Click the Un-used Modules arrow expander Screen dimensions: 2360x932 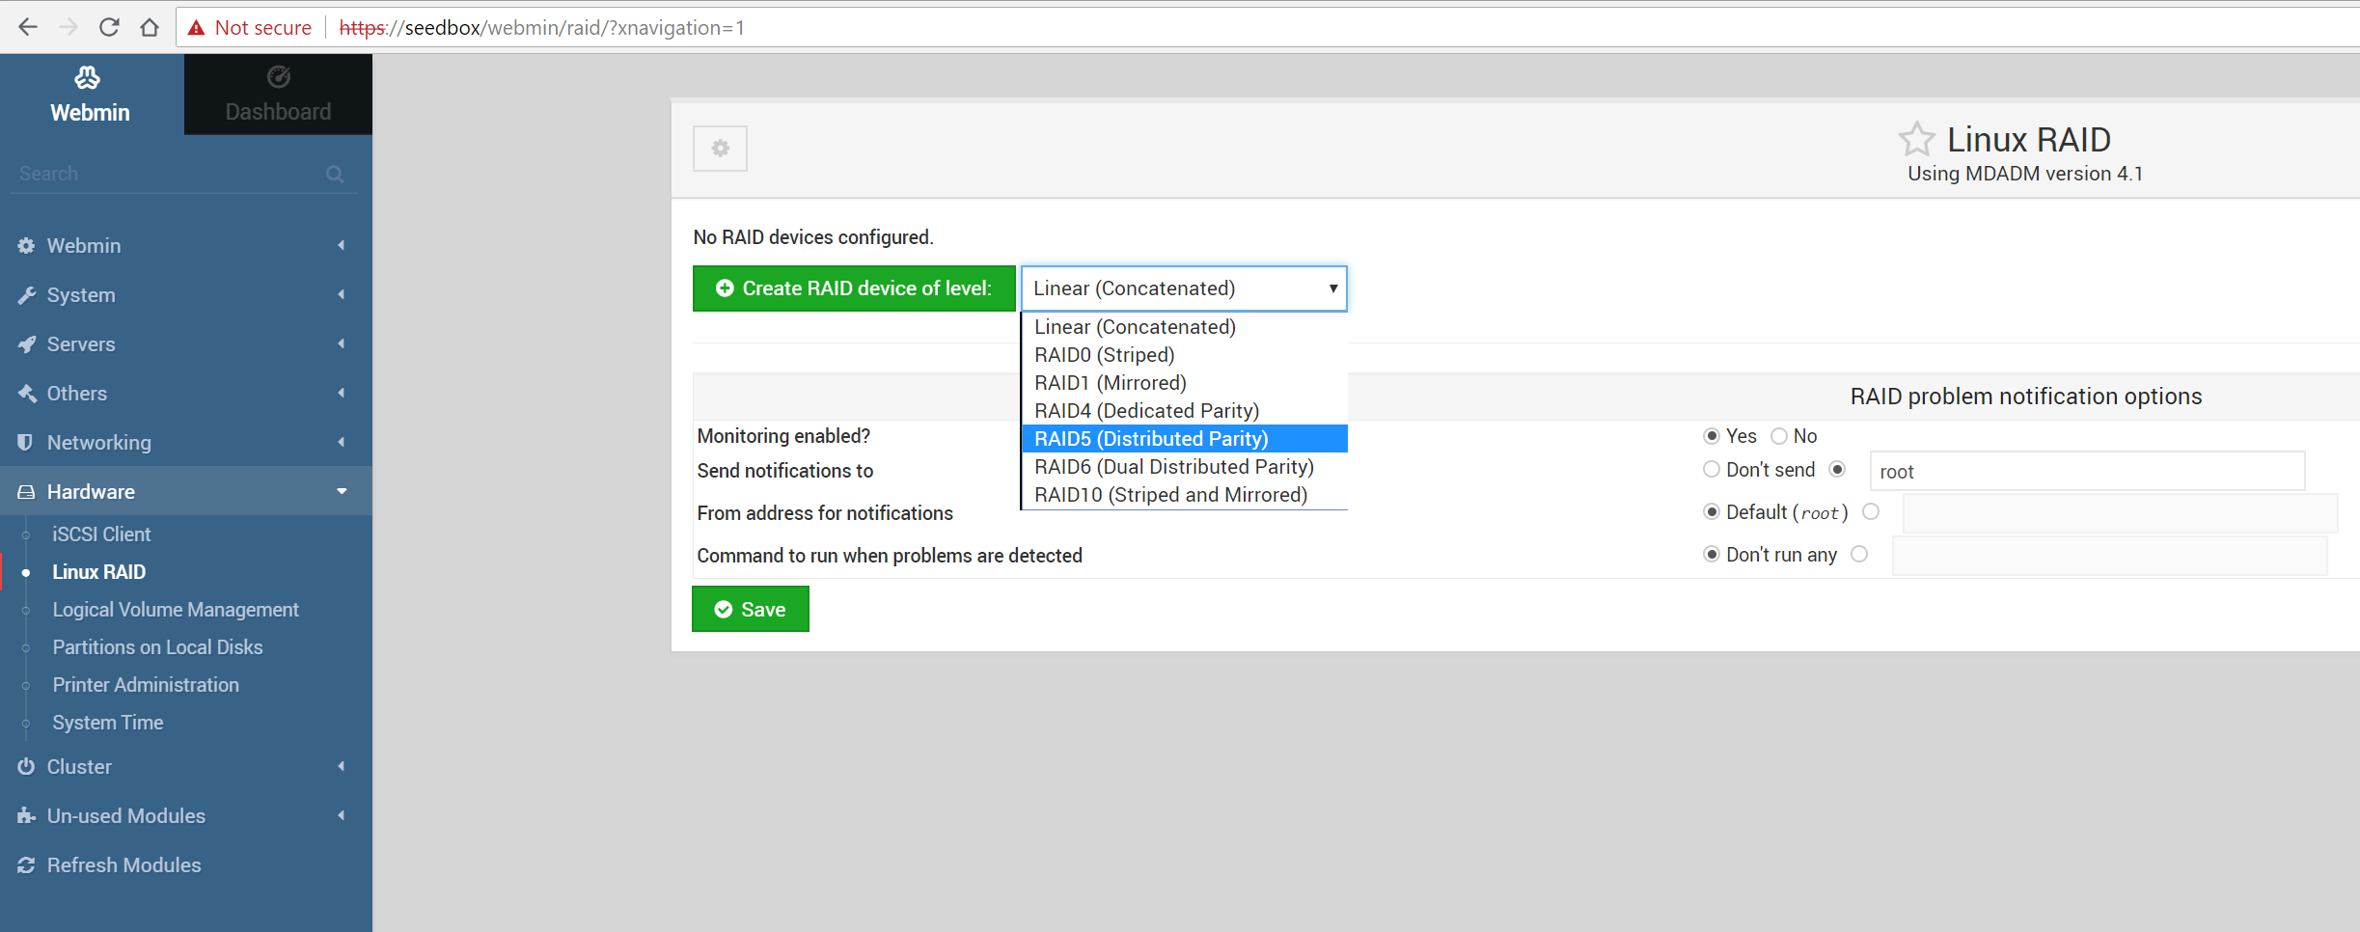click(x=342, y=815)
